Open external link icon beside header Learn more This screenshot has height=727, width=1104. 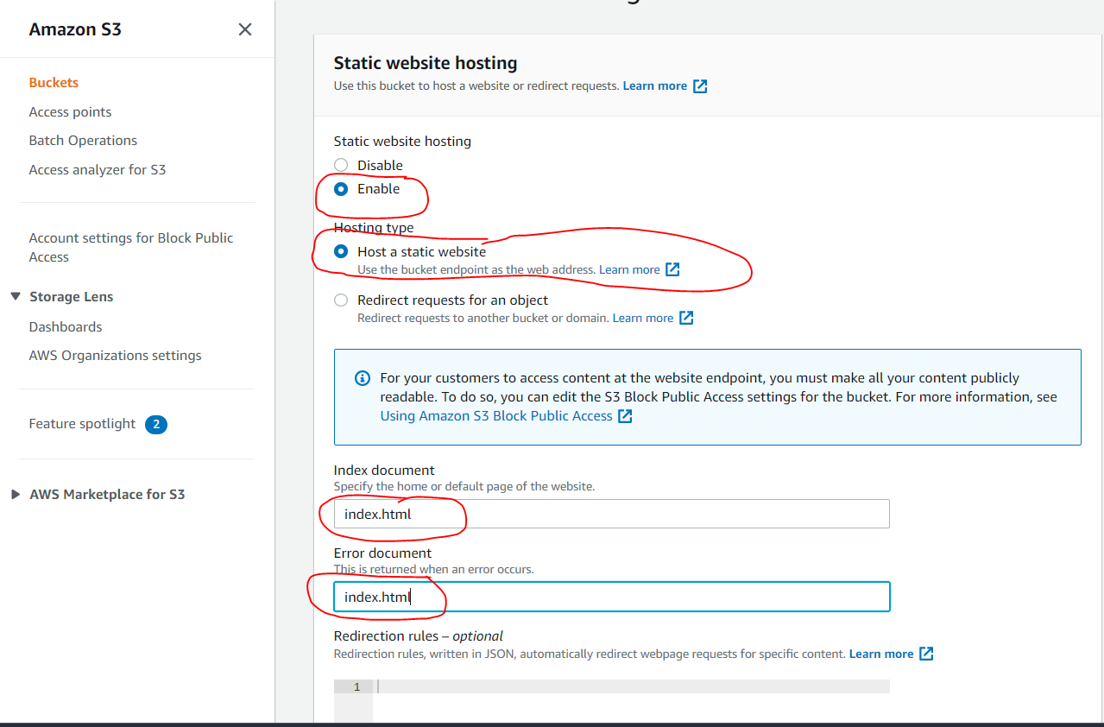pos(700,86)
